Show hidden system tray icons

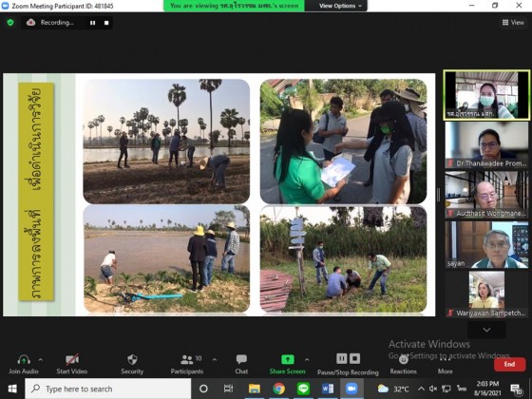coord(421,389)
